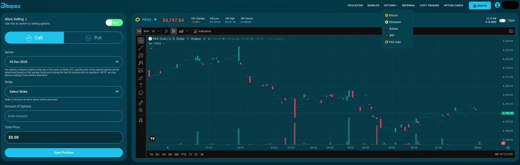The image size is (520, 165).
Task: Select the ruler measure tool
Action: 141,103
